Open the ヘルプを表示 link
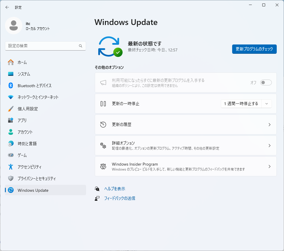The image size is (284, 251). [115, 189]
